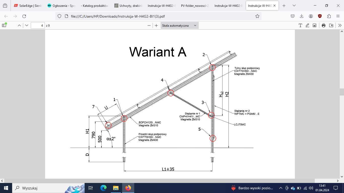The width and height of the screenshot is (344, 193).
Task: Bookmark this page with the star
Action: 257,16
